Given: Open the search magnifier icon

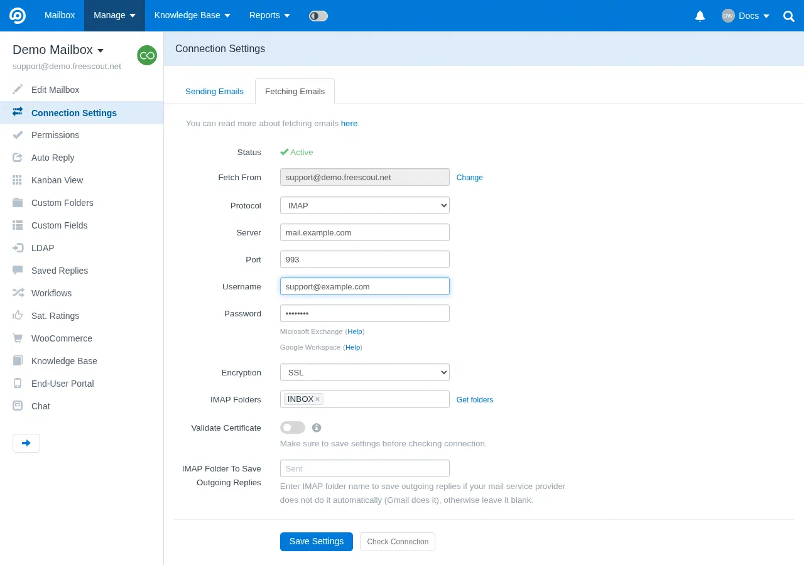Looking at the screenshot, I should [x=789, y=16].
